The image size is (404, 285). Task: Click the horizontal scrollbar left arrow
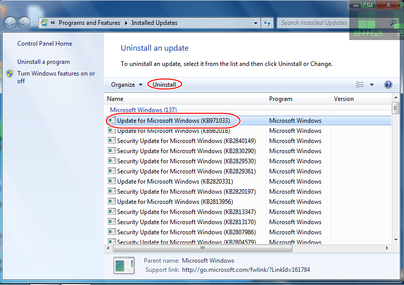click(x=108, y=248)
